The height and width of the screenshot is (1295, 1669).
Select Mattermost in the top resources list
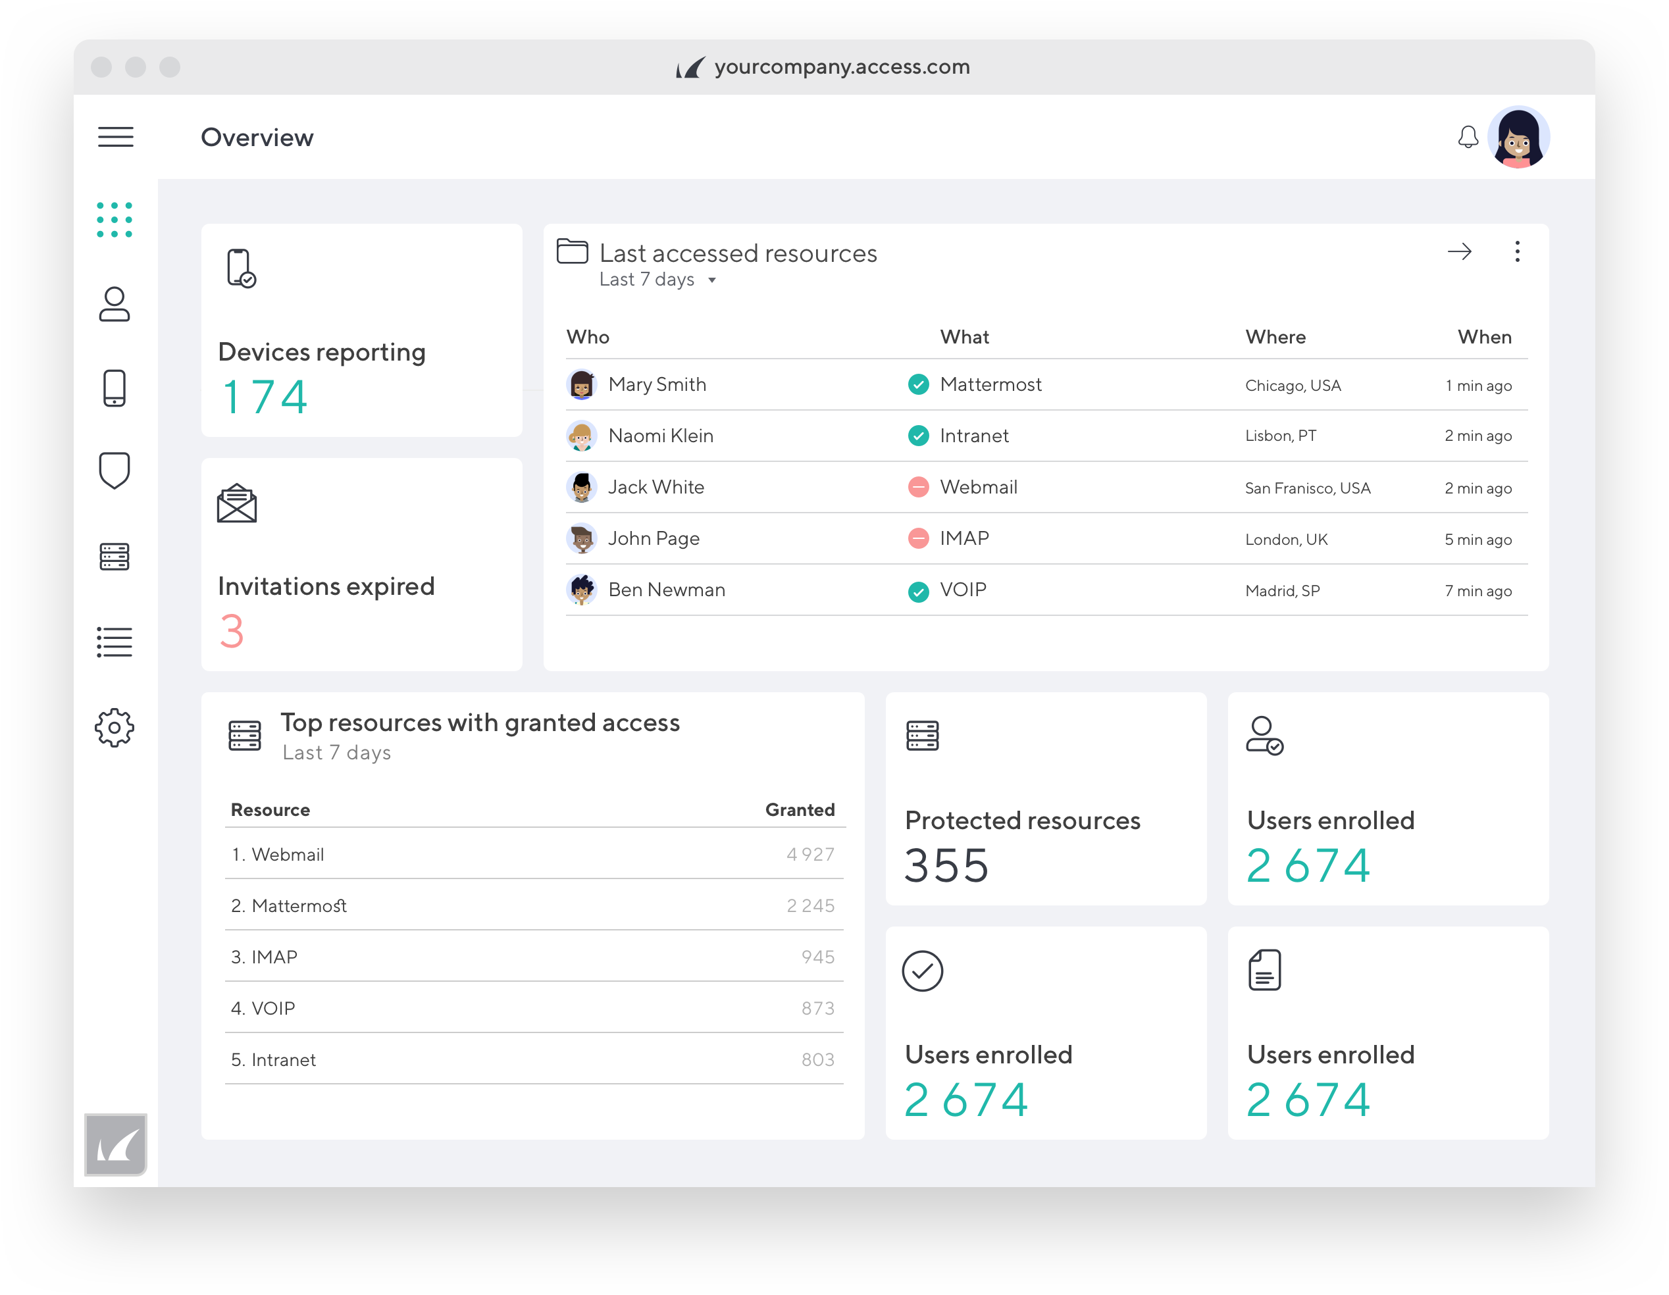[299, 906]
